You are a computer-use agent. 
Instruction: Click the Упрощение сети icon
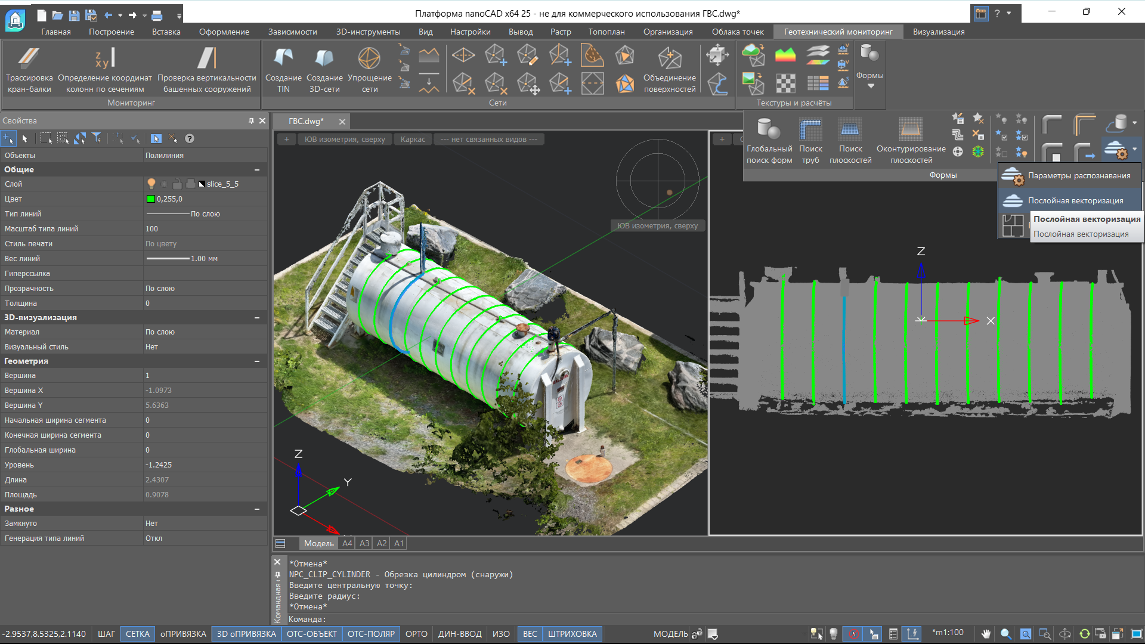(x=369, y=58)
